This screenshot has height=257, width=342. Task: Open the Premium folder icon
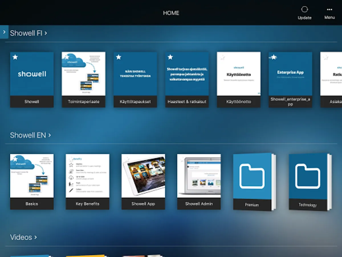coord(252,176)
